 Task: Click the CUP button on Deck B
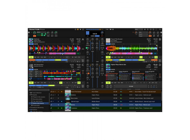click(115, 57)
